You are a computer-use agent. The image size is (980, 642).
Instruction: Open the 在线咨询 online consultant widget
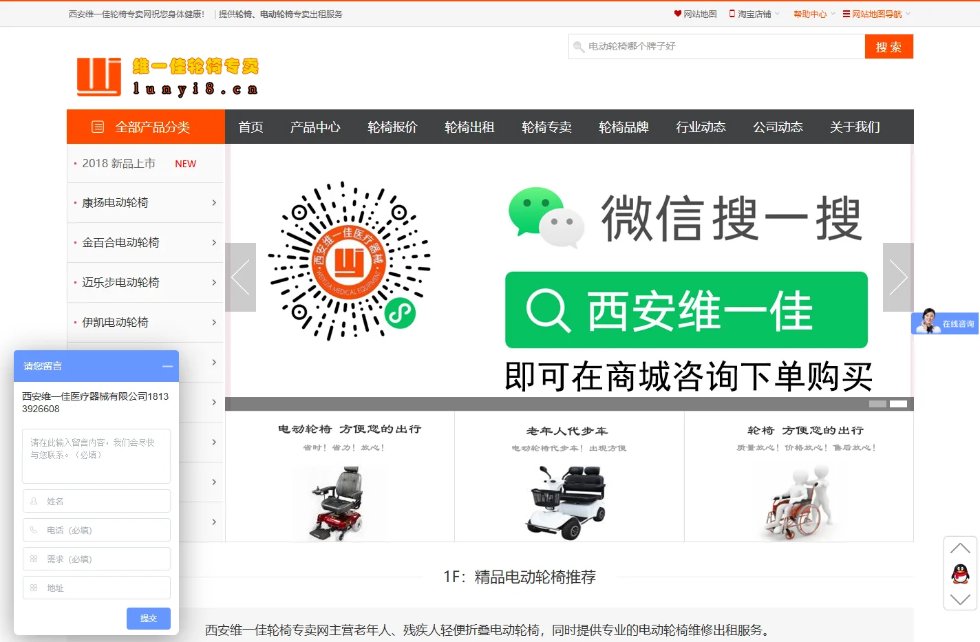point(946,322)
